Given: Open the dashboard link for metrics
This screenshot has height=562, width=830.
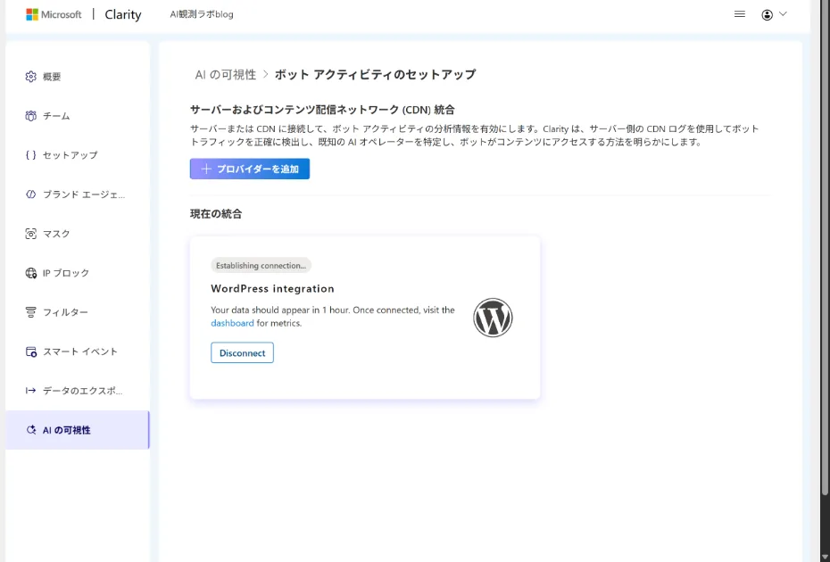Looking at the screenshot, I should tap(232, 323).
